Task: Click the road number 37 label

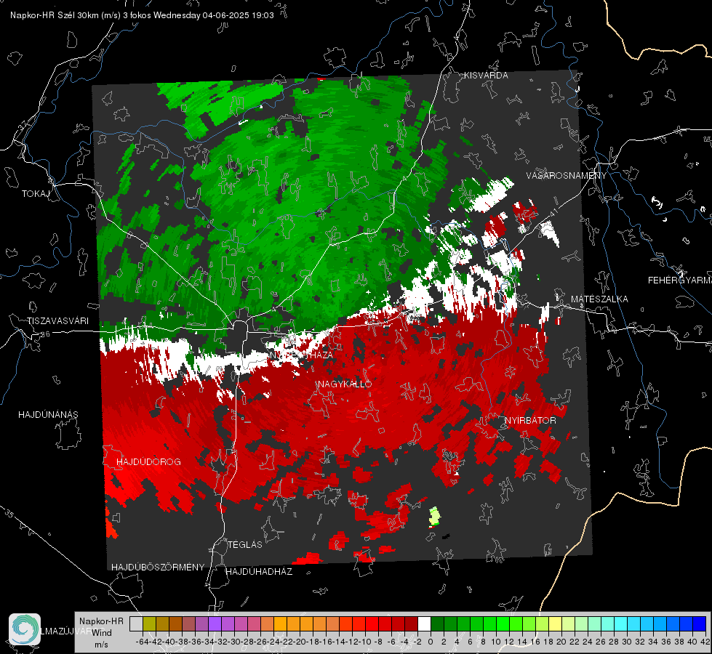Action: [x=23, y=124]
